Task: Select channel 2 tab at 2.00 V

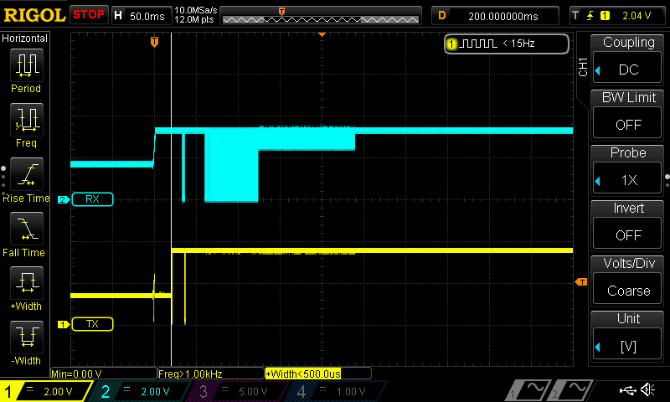Action: tap(141, 391)
